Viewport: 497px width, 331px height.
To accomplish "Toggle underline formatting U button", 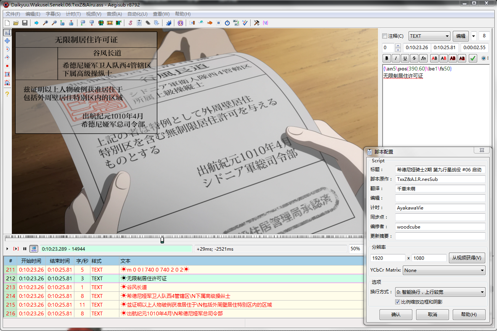I will pyautogui.click(x=405, y=58).
